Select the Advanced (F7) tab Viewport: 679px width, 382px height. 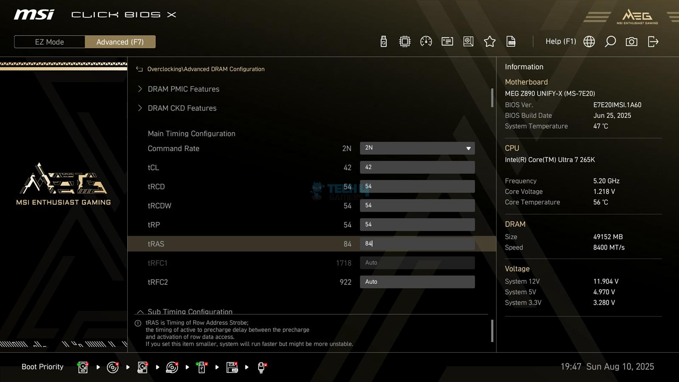point(120,42)
